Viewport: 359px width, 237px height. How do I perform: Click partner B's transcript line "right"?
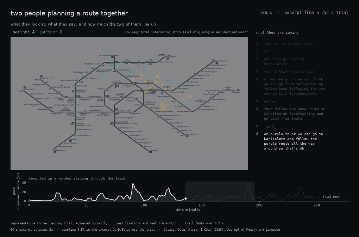(269, 126)
